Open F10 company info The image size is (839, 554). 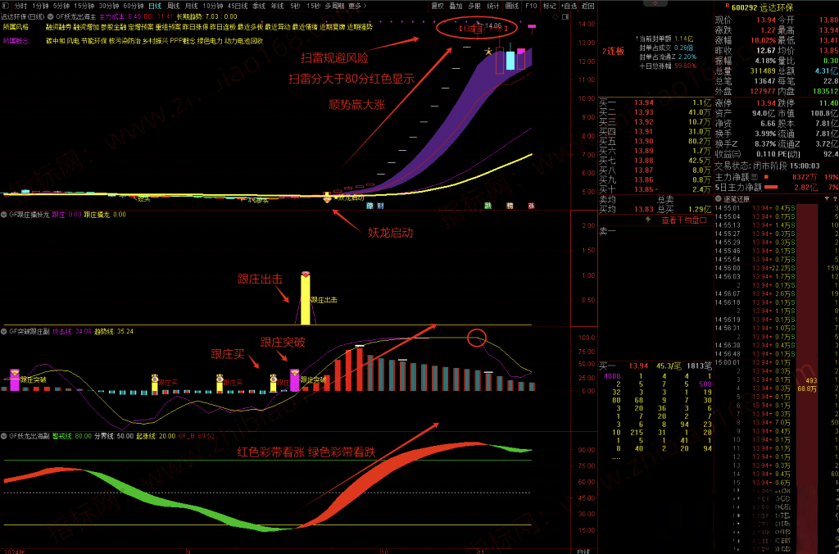[x=531, y=5]
